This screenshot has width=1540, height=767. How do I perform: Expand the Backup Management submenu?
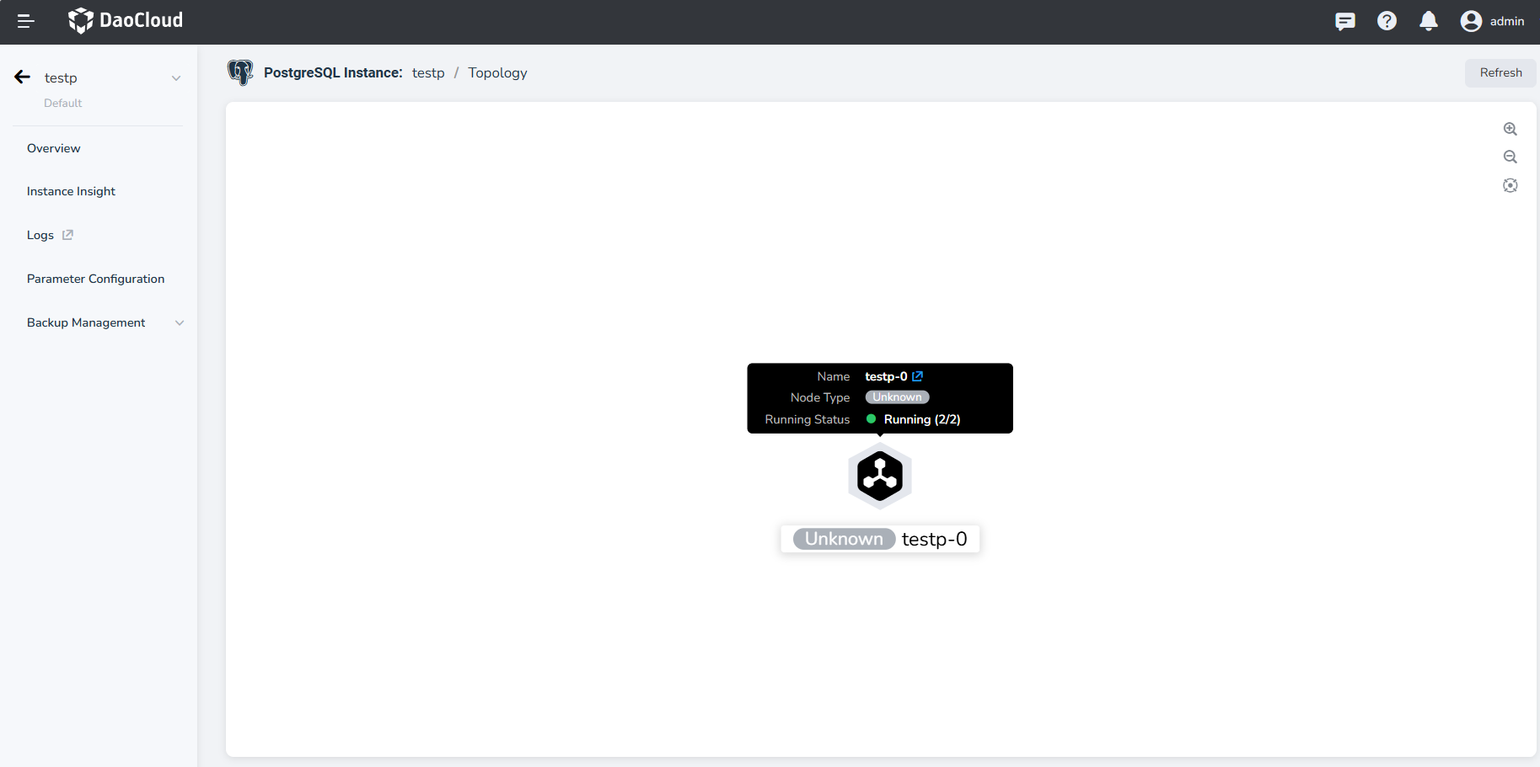tap(179, 323)
